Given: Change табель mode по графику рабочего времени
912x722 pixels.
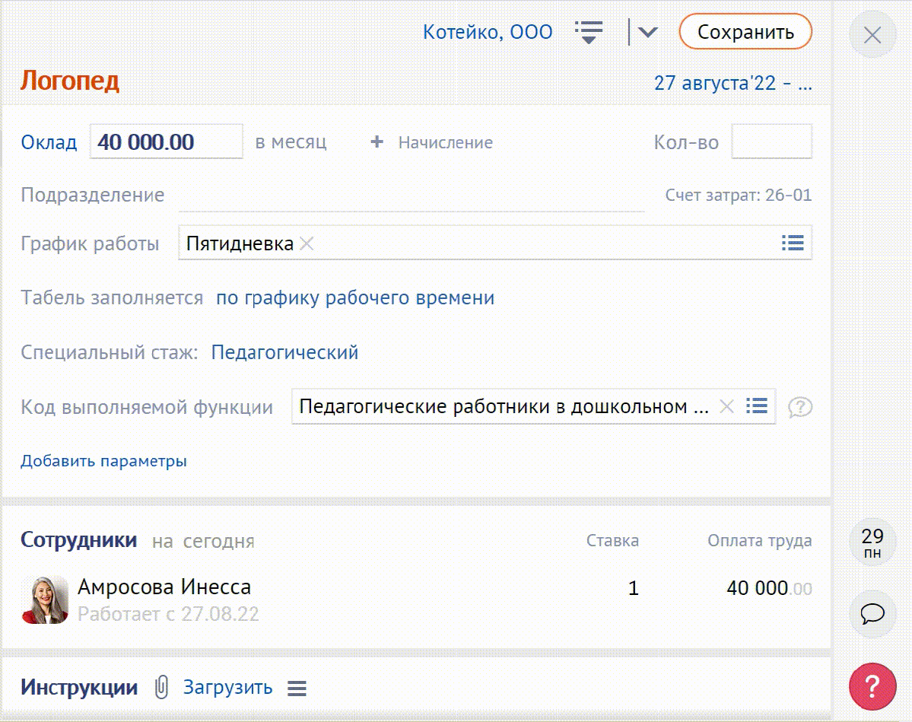Looking at the screenshot, I should (x=355, y=298).
